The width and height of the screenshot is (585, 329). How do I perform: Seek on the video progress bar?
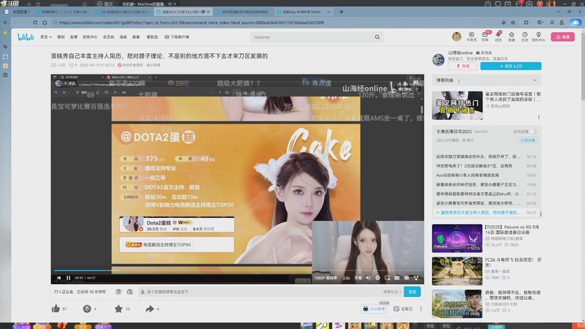[x=237, y=270]
